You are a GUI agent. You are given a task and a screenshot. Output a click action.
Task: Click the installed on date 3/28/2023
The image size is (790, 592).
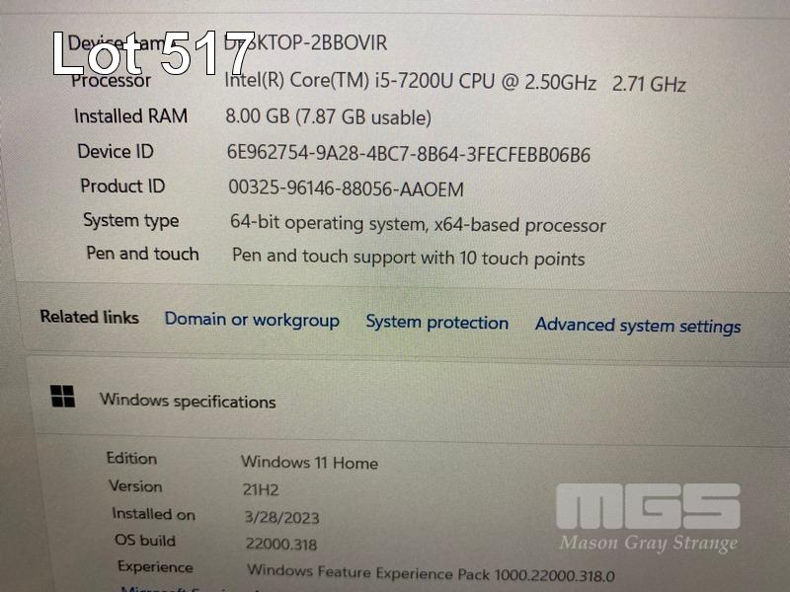click(x=281, y=517)
